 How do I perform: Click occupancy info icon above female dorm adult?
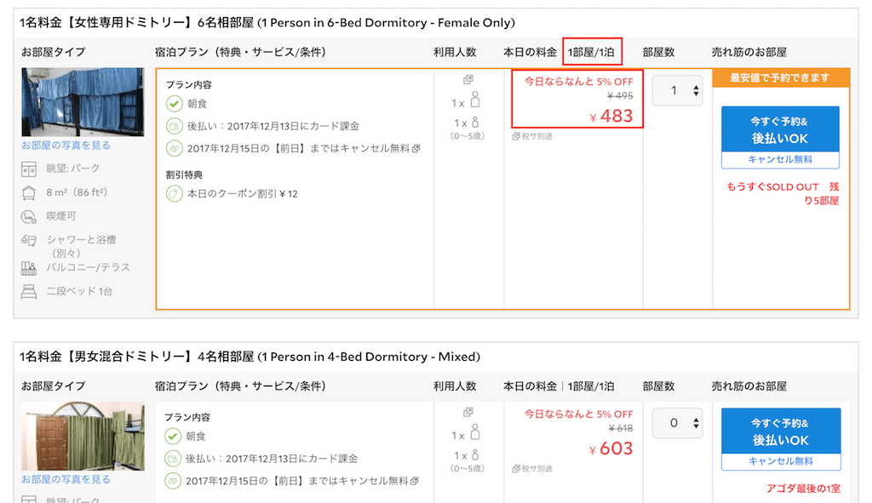point(468,79)
